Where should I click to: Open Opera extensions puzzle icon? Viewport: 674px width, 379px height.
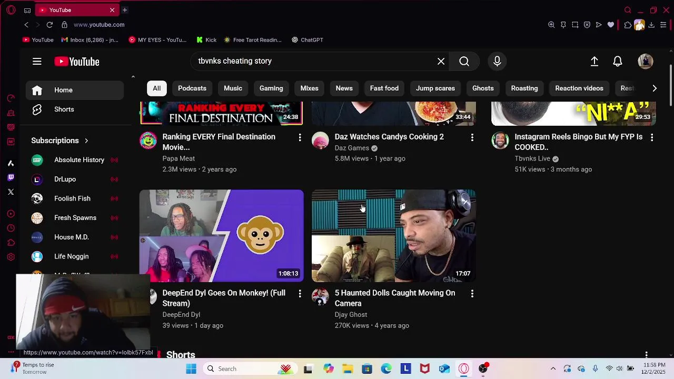point(628,25)
